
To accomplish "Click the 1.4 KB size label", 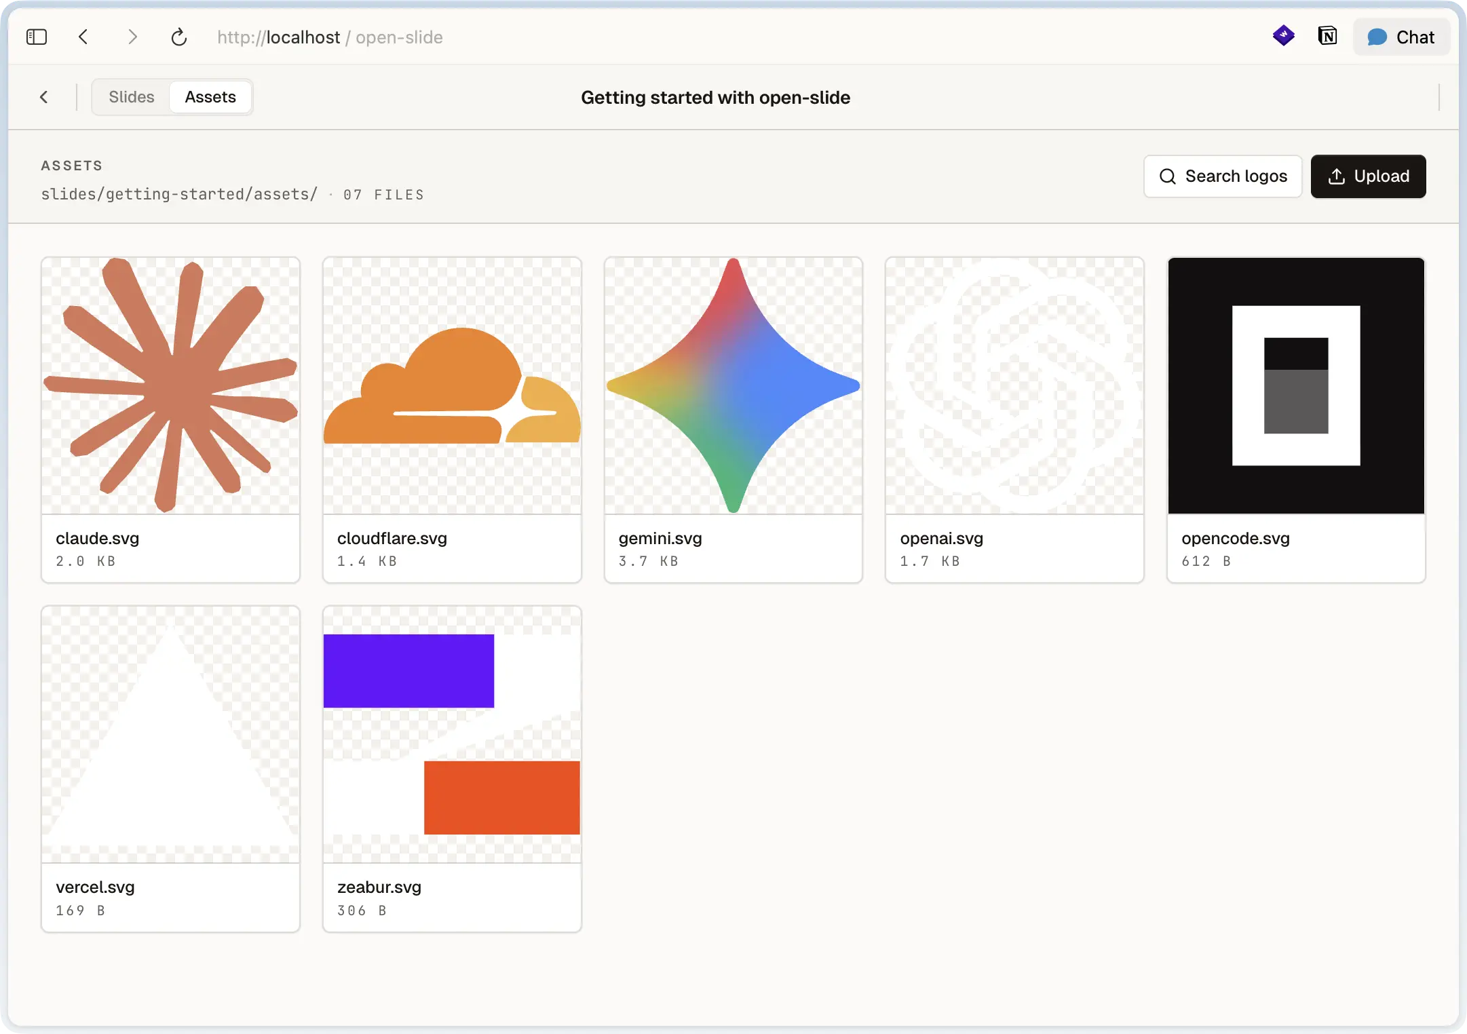I will point(367,561).
